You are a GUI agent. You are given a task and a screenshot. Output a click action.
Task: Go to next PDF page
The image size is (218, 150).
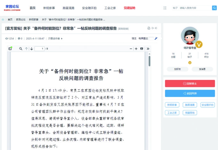[x=31, y=49]
